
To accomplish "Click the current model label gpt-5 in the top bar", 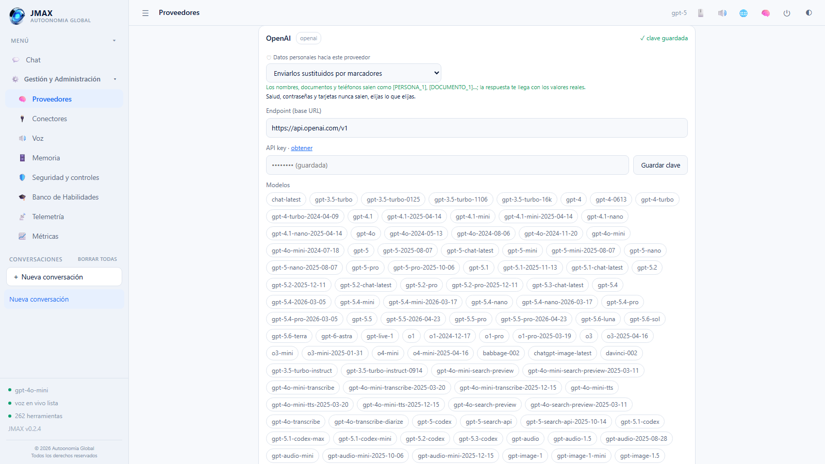I will click(x=679, y=13).
